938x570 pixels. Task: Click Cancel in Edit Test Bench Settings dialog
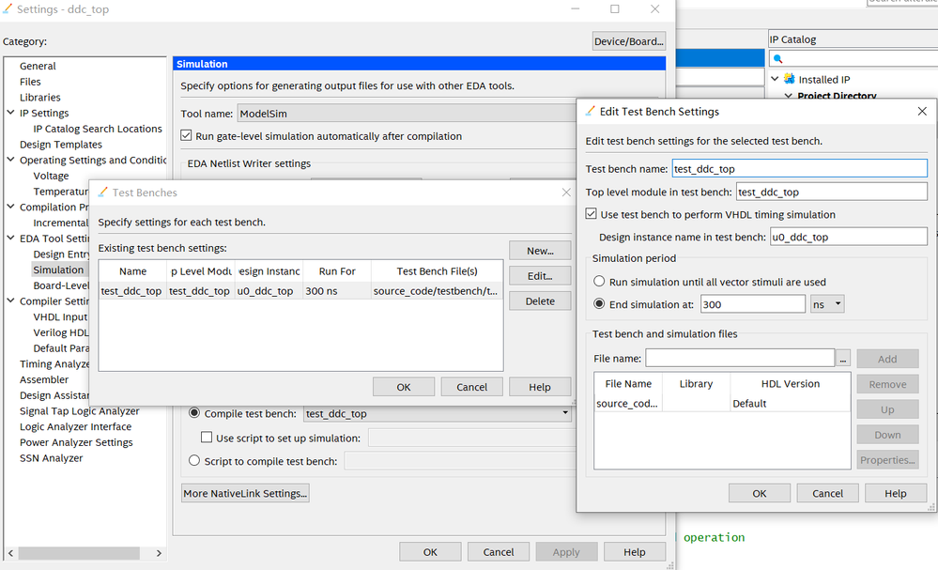point(827,493)
